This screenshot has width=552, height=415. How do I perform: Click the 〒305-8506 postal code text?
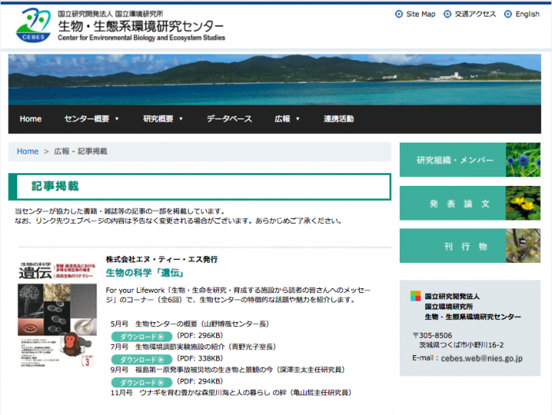pyautogui.click(x=432, y=335)
